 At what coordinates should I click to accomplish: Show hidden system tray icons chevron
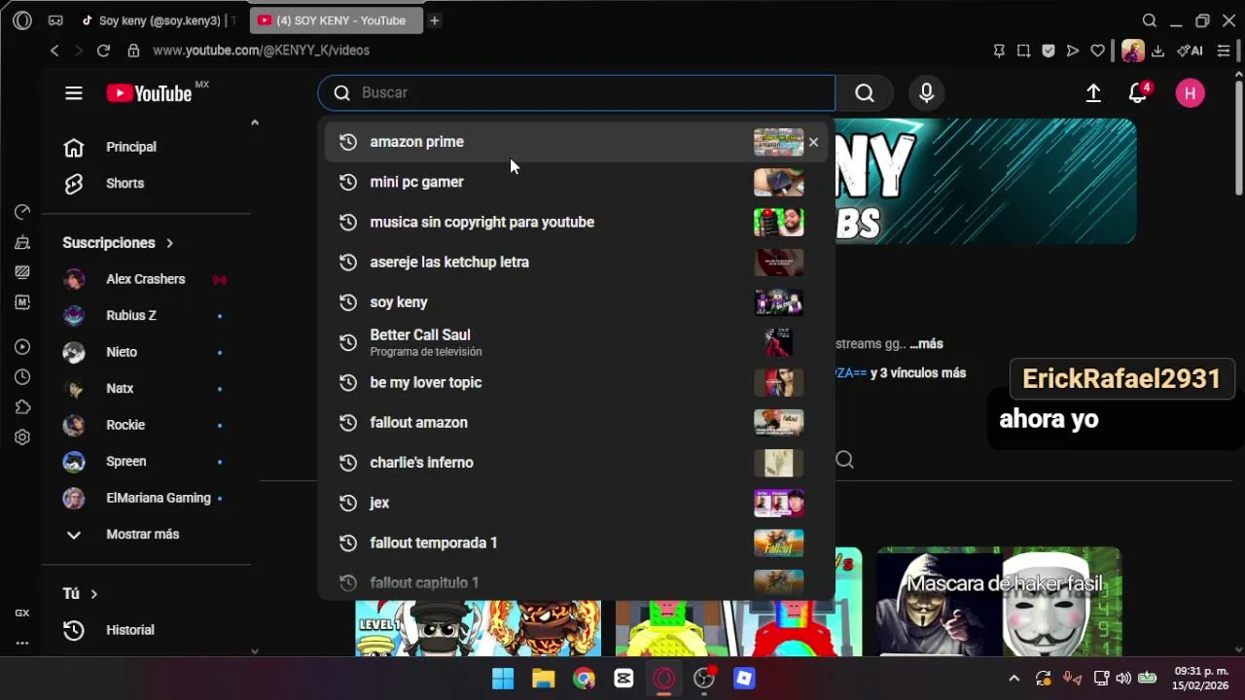pyautogui.click(x=1014, y=679)
